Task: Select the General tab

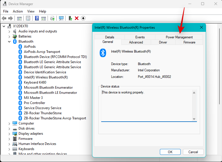Action: [108, 42]
